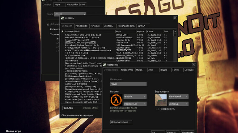Open the Цензура settings tab
The height and width of the screenshot is (133, 238).
coord(189,70)
